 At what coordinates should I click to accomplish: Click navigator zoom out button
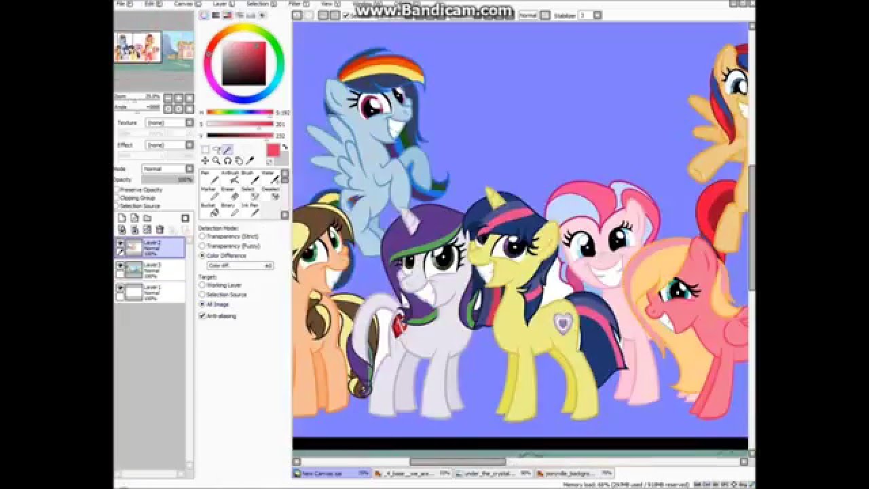(168, 98)
